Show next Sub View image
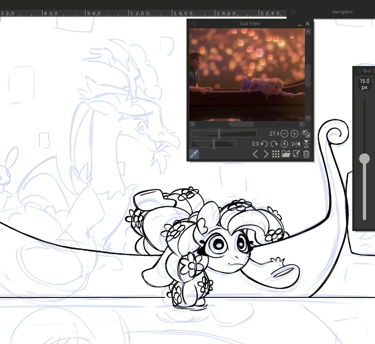Viewport: 375px width, 344px height. (266, 154)
